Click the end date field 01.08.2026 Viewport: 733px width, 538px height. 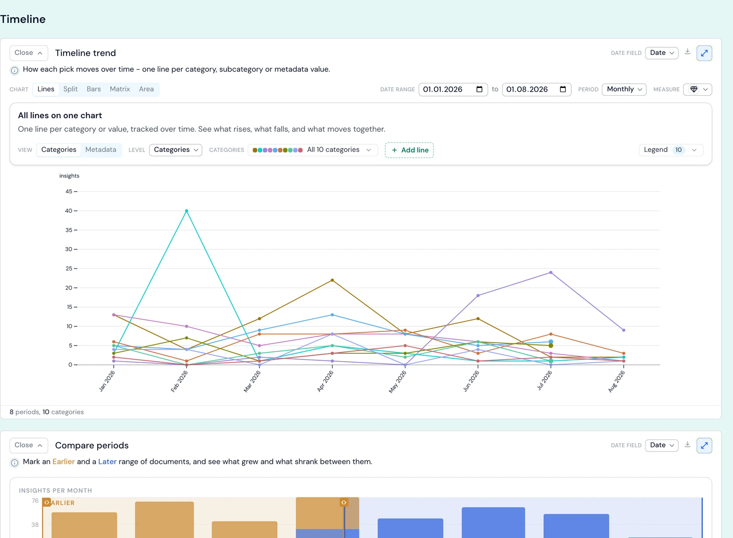[536, 89]
